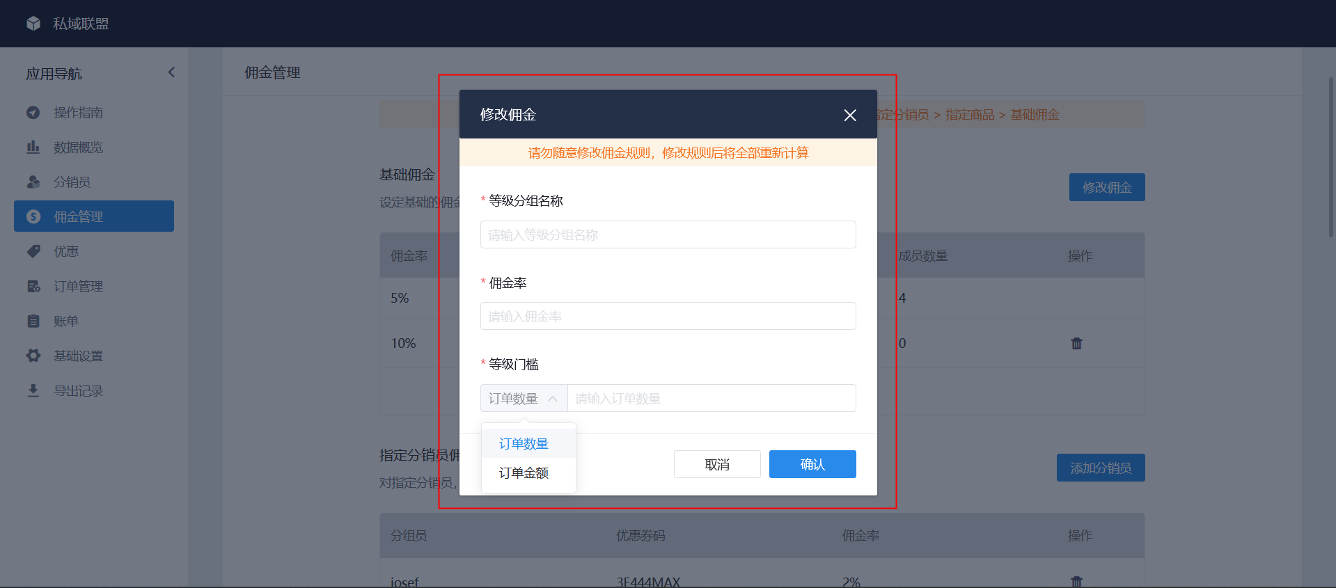Click the 取消 button in the dialog

(717, 464)
